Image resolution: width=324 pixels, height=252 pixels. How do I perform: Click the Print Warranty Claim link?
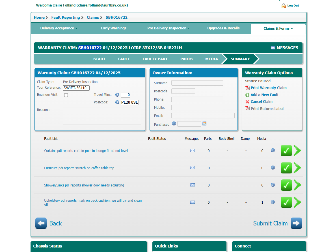click(268, 88)
